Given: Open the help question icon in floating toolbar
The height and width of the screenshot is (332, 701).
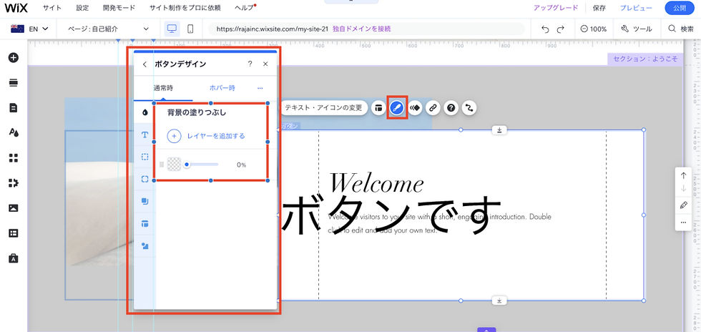Looking at the screenshot, I should pos(451,108).
